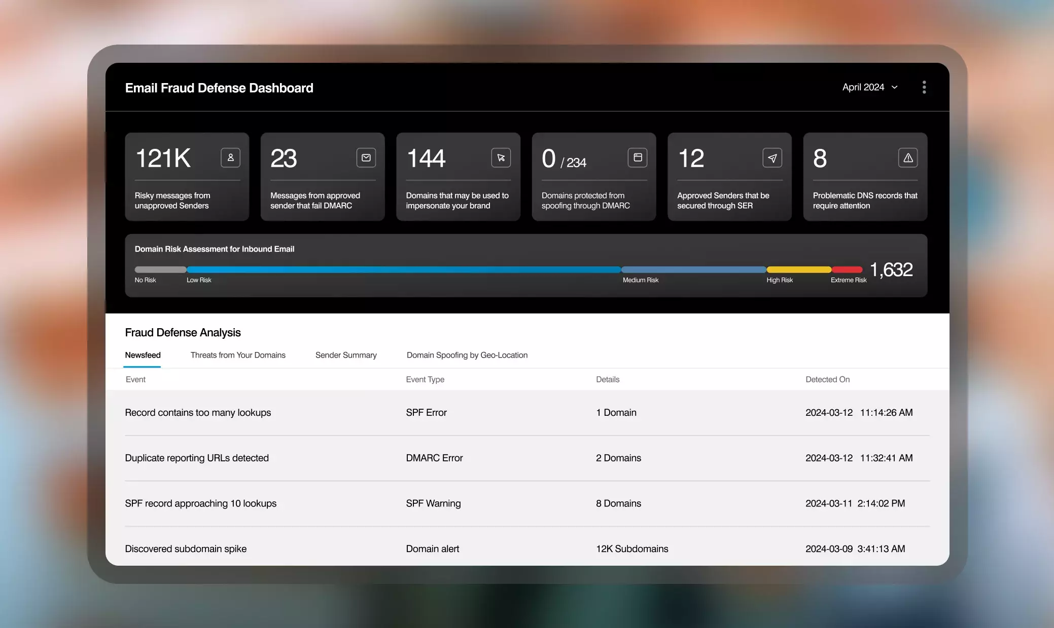
Task: Click the window icon on 0/234 card
Action: point(638,158)
